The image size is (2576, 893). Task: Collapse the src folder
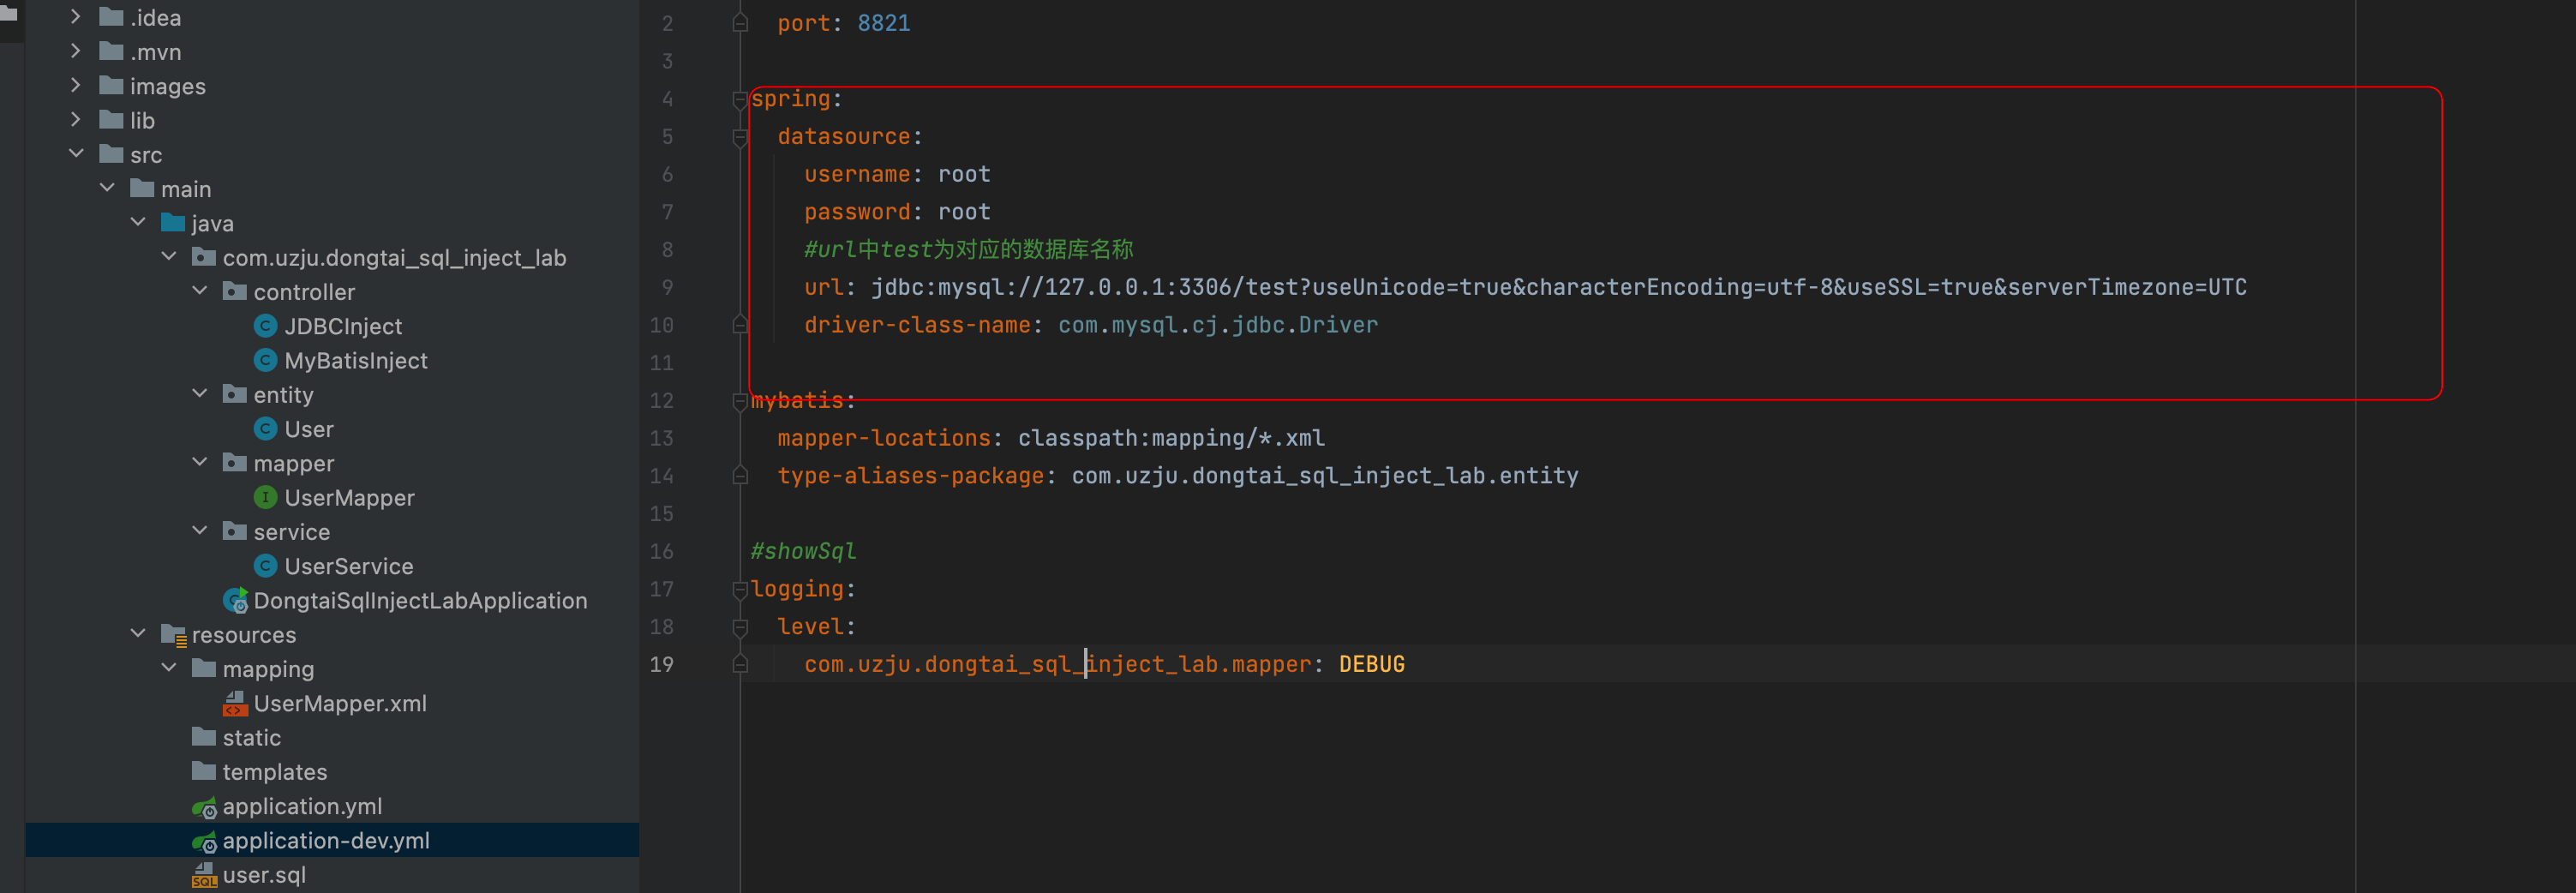point(76,154)
